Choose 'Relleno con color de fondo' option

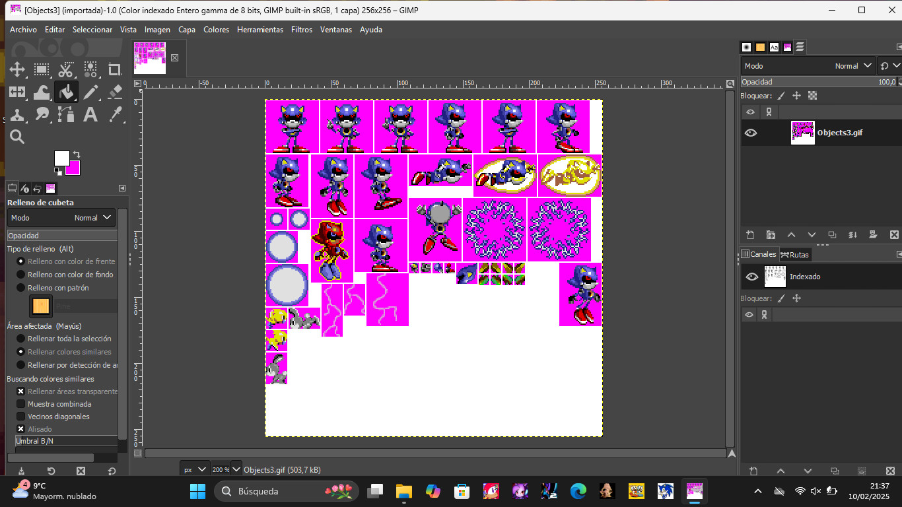(21, 275)
